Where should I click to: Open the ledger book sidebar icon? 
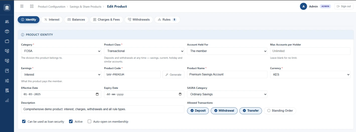click(x=7, y=71)
